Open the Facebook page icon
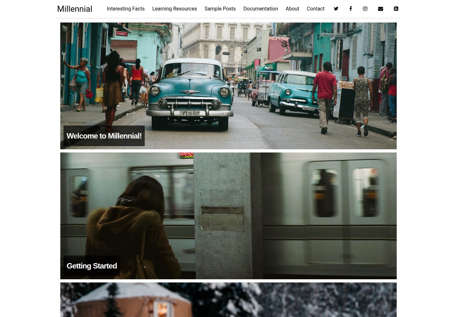457x317 pixels. 351,9
